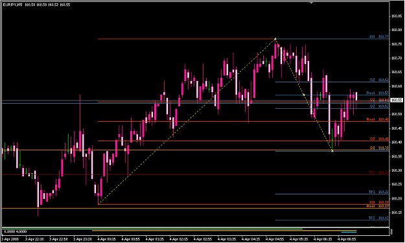The image size is (405, 243).
Task: Select the blue 'DZ 160.62' level label
Action: tap(379, 80)
